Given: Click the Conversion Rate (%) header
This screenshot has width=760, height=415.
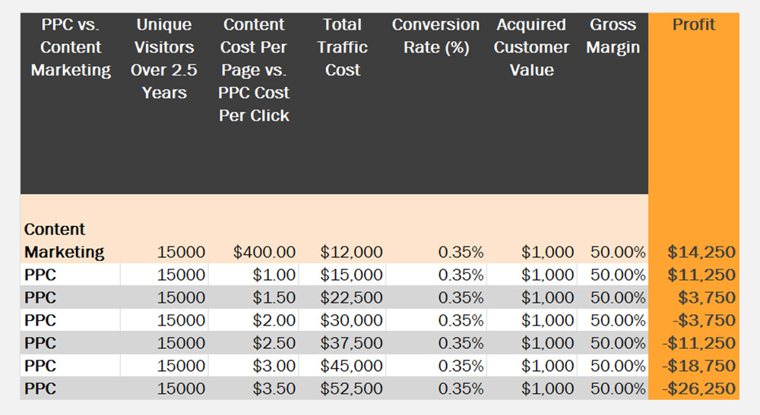Looking at the screenshot, I should [x=435, y=36].
